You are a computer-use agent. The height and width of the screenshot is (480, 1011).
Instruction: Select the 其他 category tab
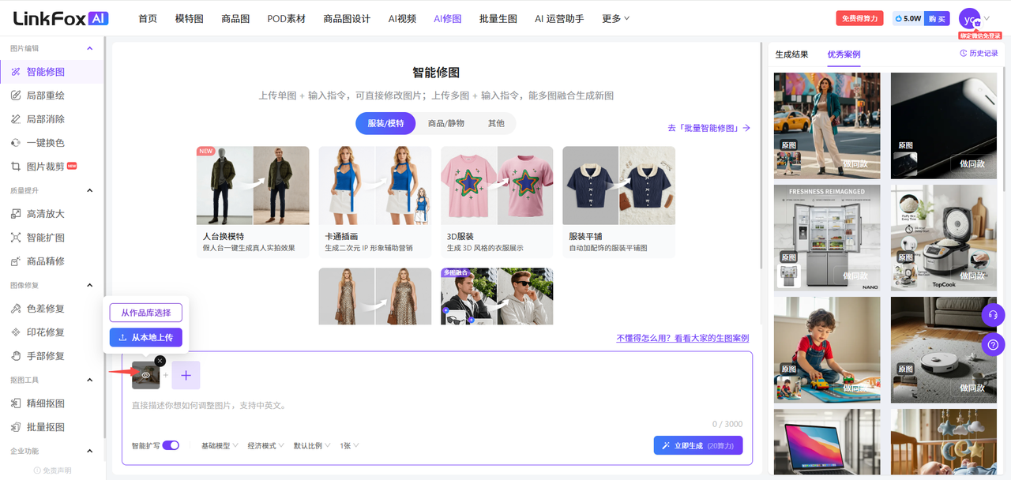tap(496, 123)
